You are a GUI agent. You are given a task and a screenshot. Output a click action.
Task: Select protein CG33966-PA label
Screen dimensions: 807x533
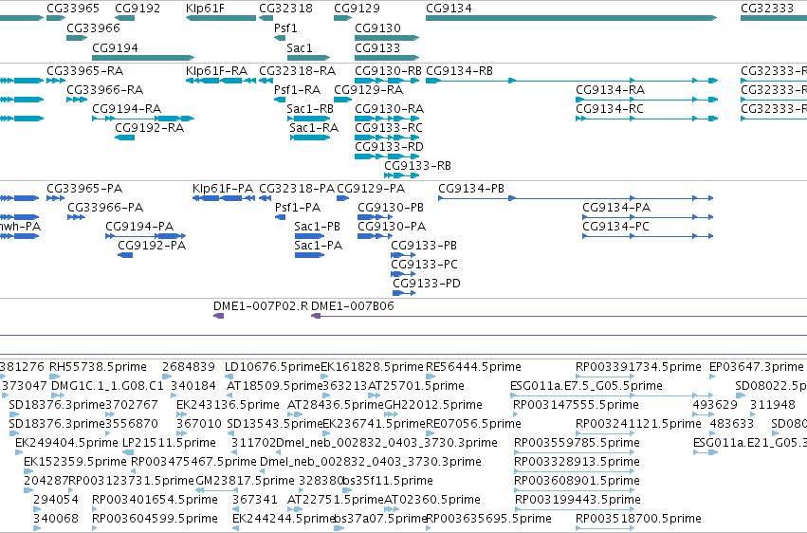(x=105, y=208)
